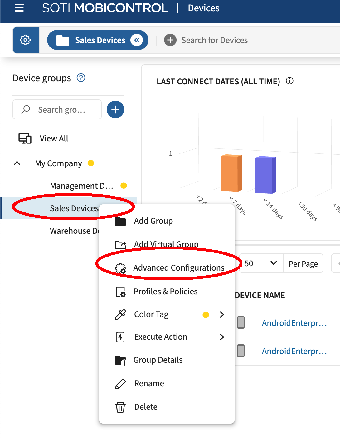Collapse the Sales Devices breadcrumb arrows

137,40
